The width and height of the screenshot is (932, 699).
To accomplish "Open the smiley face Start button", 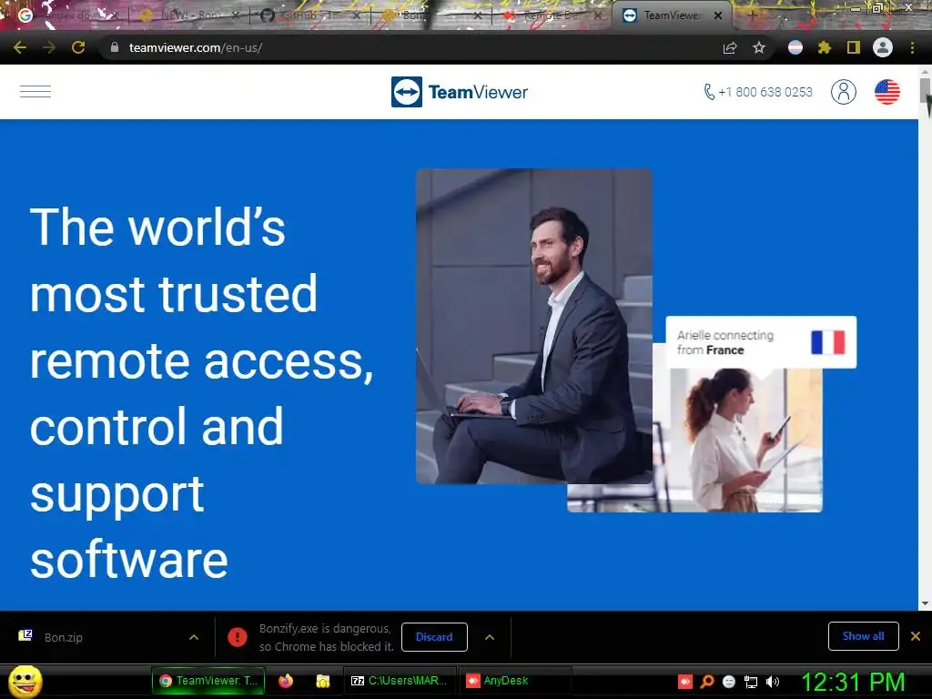I will pos(25,681).
